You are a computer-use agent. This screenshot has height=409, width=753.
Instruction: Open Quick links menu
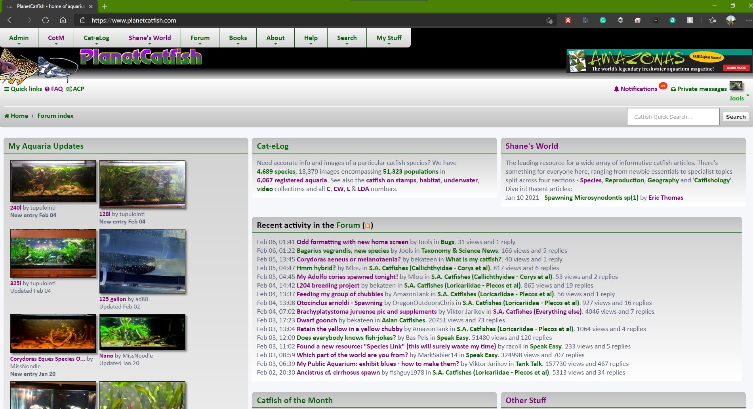click(23, 89)
